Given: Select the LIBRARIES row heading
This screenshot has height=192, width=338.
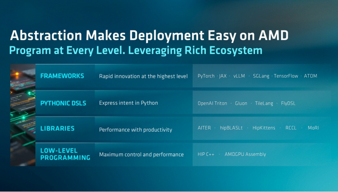Looking at the screenshot, I should (57, 128).
